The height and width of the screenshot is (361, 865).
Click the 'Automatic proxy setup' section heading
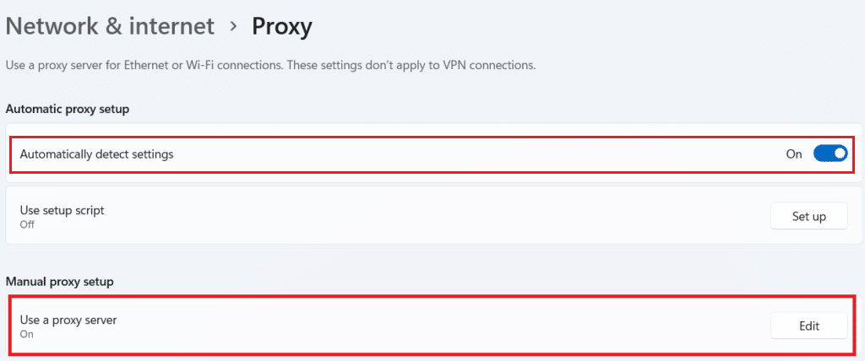(67, 109)
